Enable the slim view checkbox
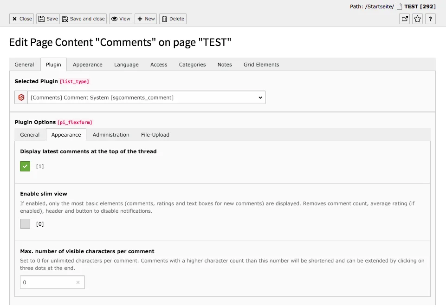 (x=25, y=223)
